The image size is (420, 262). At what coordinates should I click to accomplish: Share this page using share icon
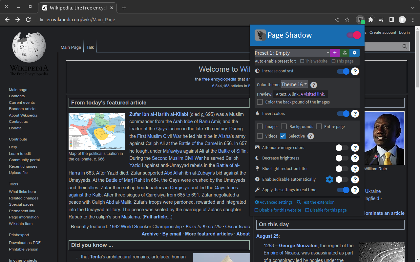tap(337, 20)
